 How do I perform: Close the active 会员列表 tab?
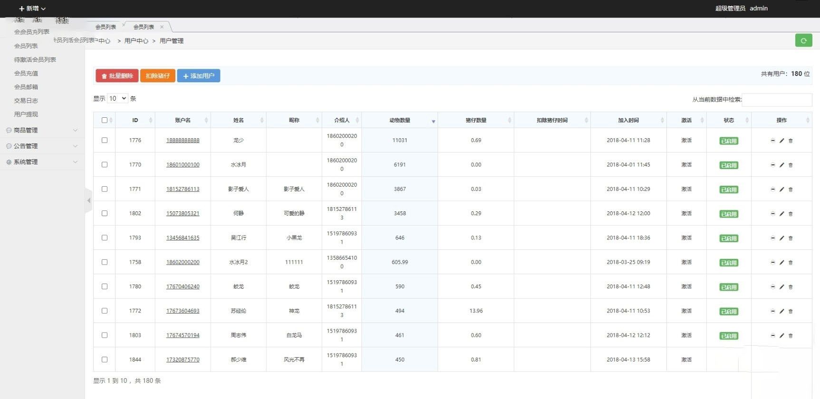coord(162,27)
